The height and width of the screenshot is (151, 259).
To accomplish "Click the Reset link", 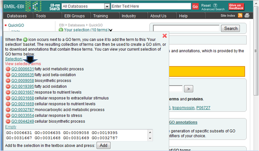I will 206,5.
